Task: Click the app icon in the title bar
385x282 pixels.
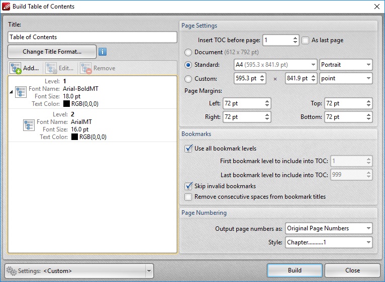Action: point(6,7)
